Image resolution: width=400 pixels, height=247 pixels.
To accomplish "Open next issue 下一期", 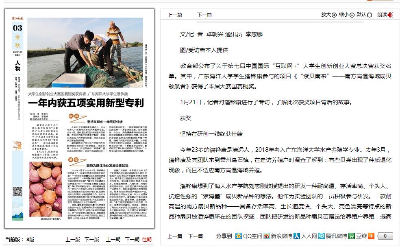I will click(132, 240).
